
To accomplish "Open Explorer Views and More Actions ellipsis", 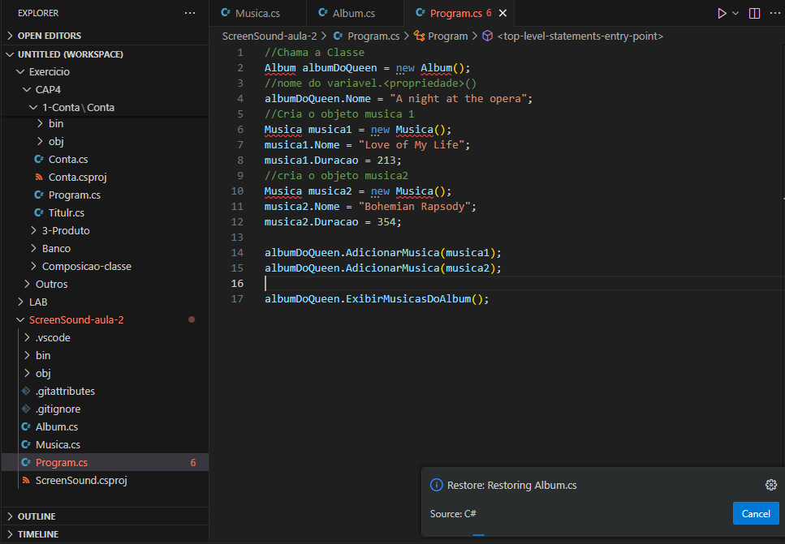I will point(190,13).
